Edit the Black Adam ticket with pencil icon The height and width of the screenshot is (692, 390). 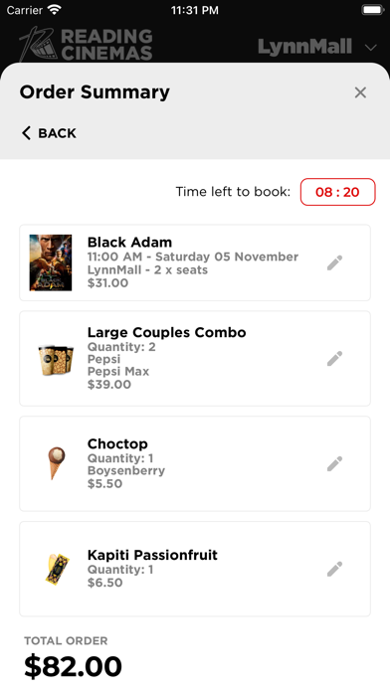point(334,262)
